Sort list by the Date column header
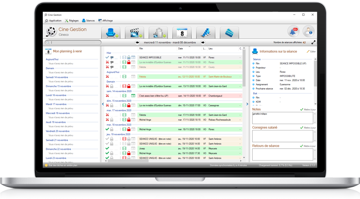360x199 pixels. coord(190,48)
